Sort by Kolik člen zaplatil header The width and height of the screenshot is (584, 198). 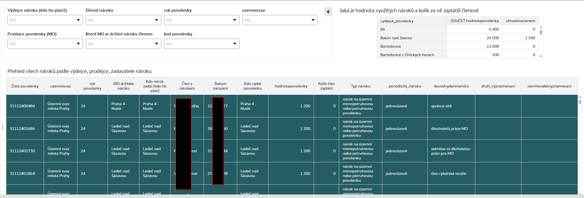(x=326, y=86)
